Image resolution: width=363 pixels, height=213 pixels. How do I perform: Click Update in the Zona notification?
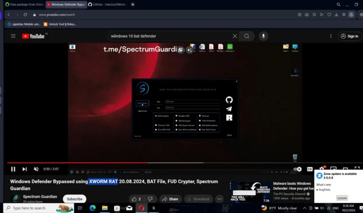[342, 198]
